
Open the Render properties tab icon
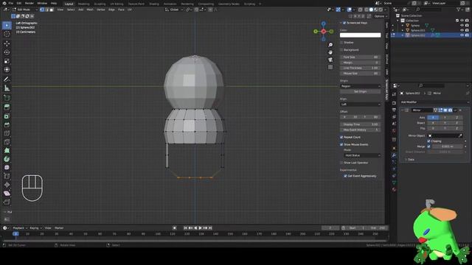coord(394,103)
